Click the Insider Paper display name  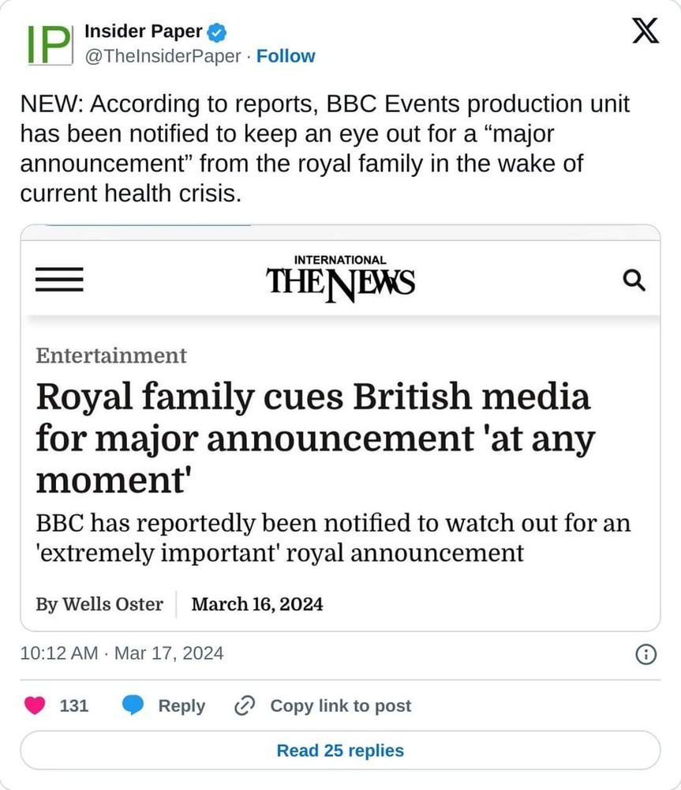click(143, 32)
